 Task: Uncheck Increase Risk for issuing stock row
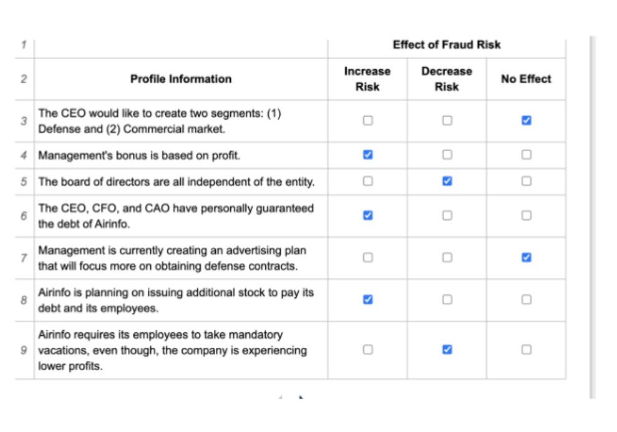367,299
